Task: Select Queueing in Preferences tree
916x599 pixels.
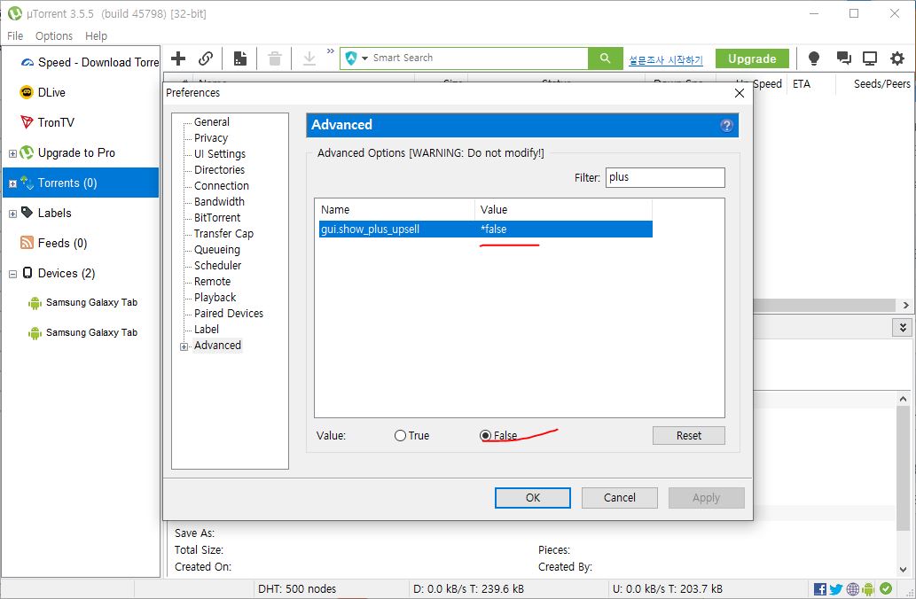Action: [x=216, y=249]
